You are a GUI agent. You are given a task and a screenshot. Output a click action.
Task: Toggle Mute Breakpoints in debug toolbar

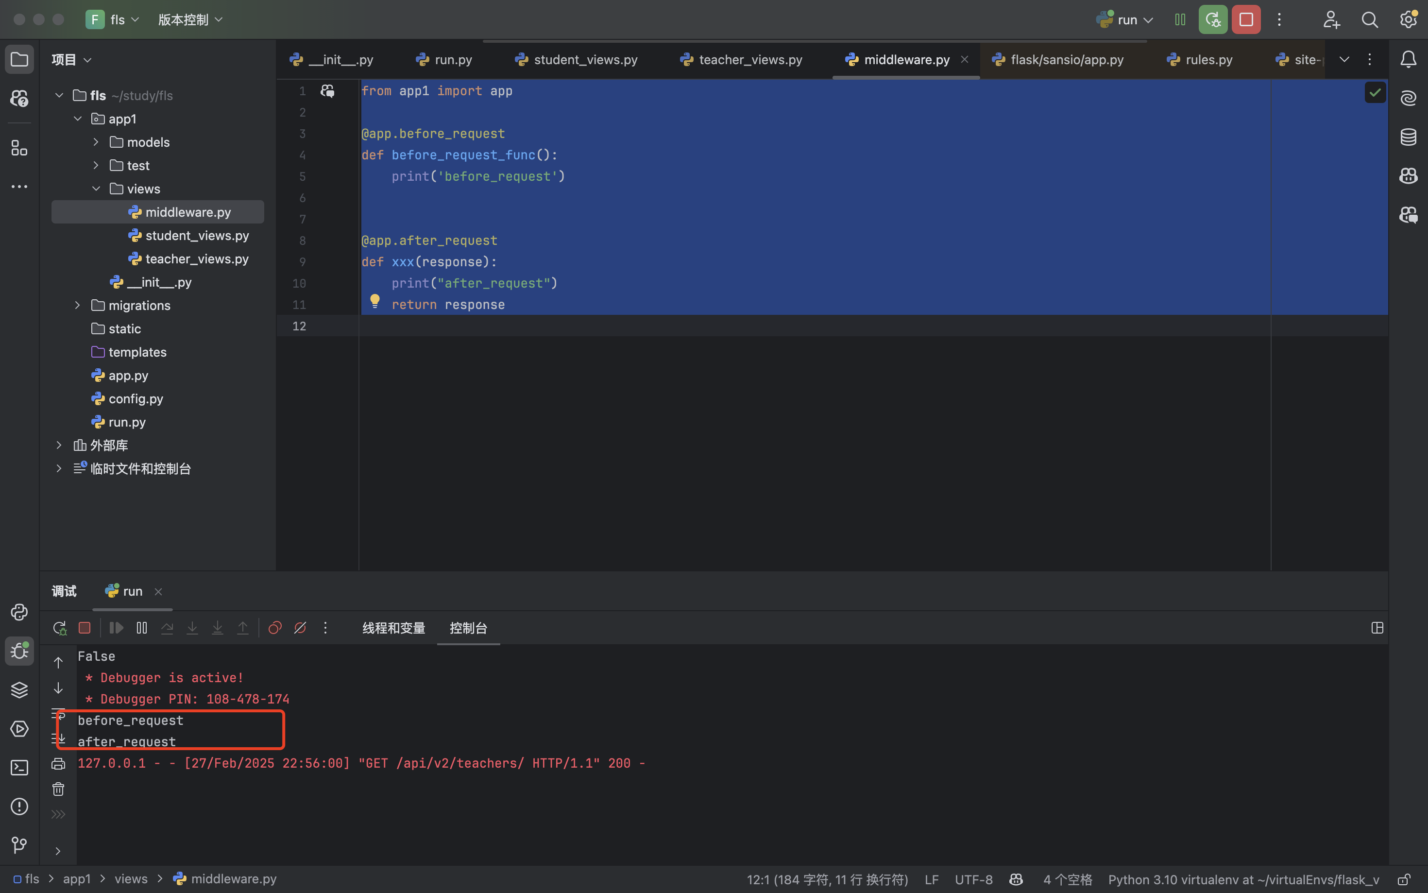pos(300,628)
